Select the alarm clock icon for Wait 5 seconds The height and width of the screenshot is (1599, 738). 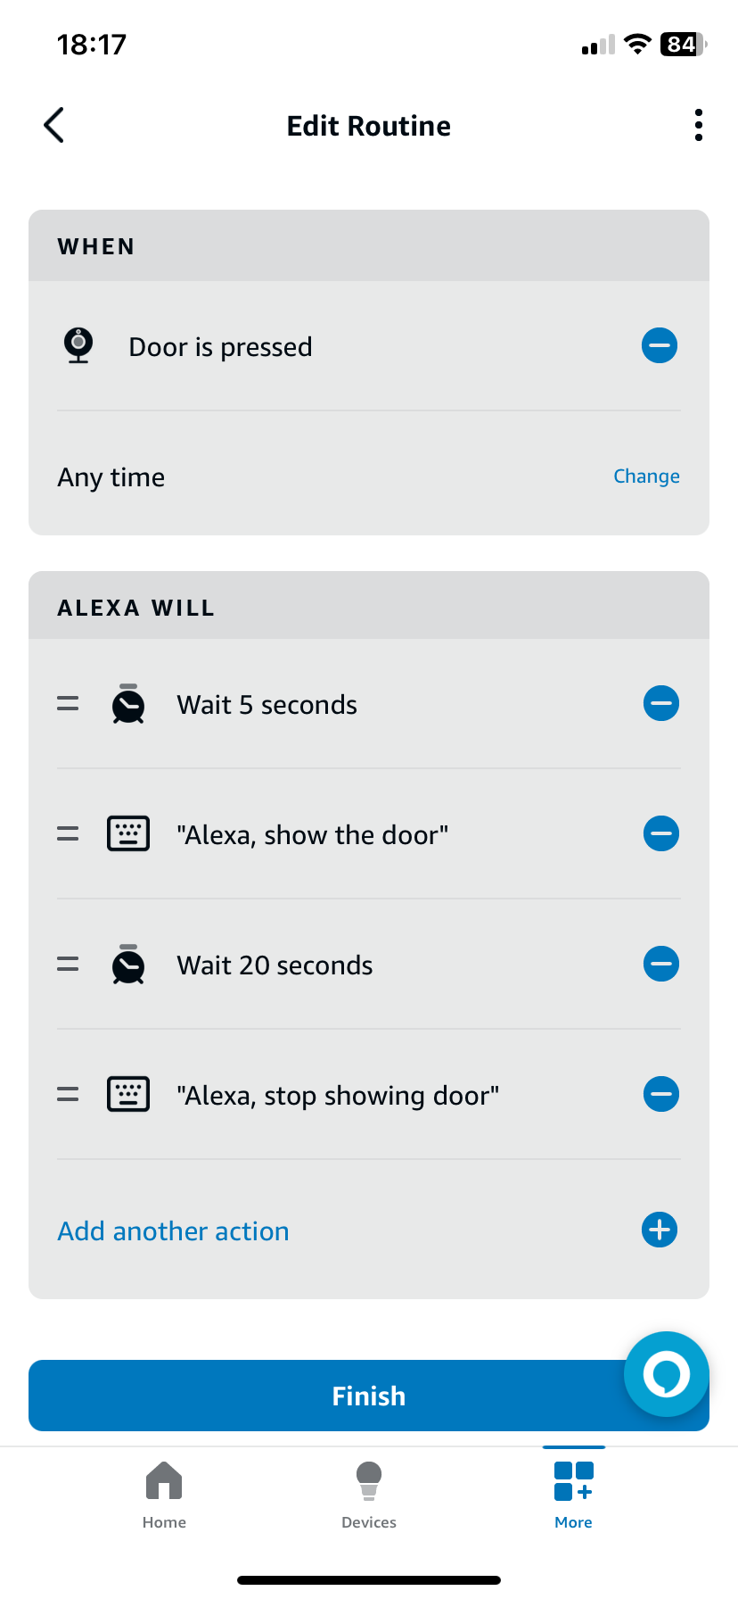tap(127, 703)
